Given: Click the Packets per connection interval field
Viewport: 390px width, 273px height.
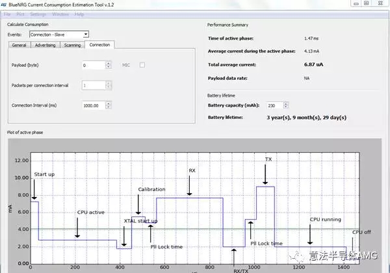Looking at the screenshot, I should [94, 85].
